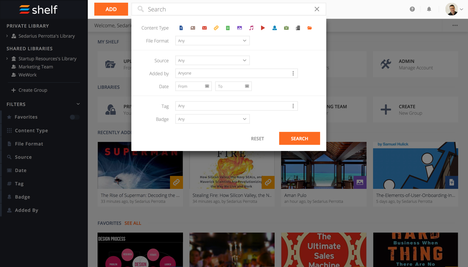Open the WeWork library

(28, 75)
